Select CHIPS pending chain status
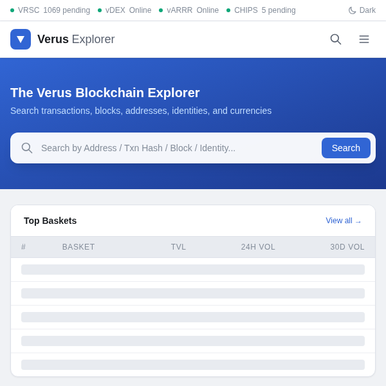This screenshot has height=386, width=386. click(261, 10)
